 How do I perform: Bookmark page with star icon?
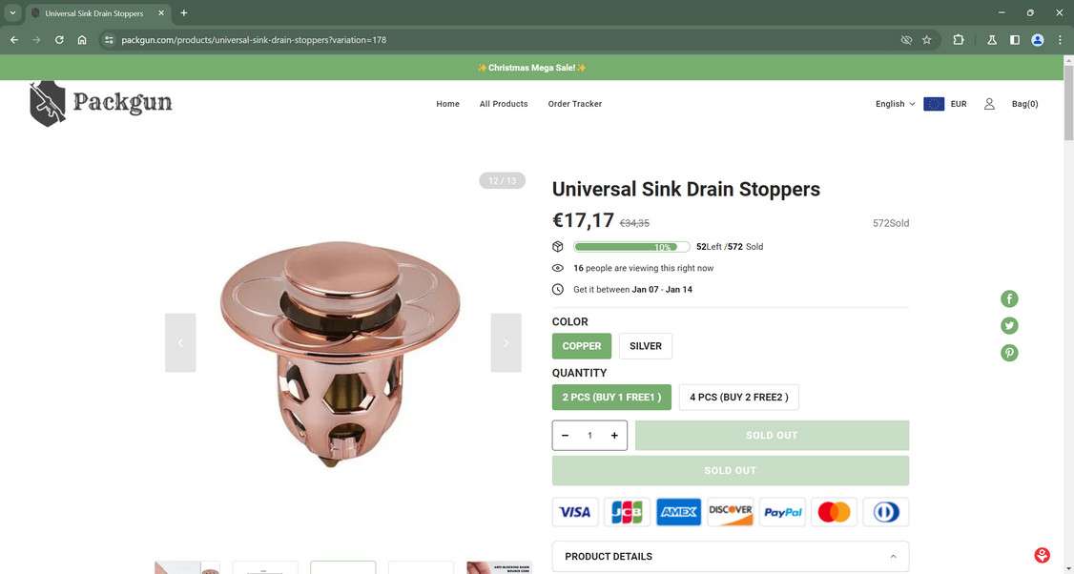click(927, 40)
